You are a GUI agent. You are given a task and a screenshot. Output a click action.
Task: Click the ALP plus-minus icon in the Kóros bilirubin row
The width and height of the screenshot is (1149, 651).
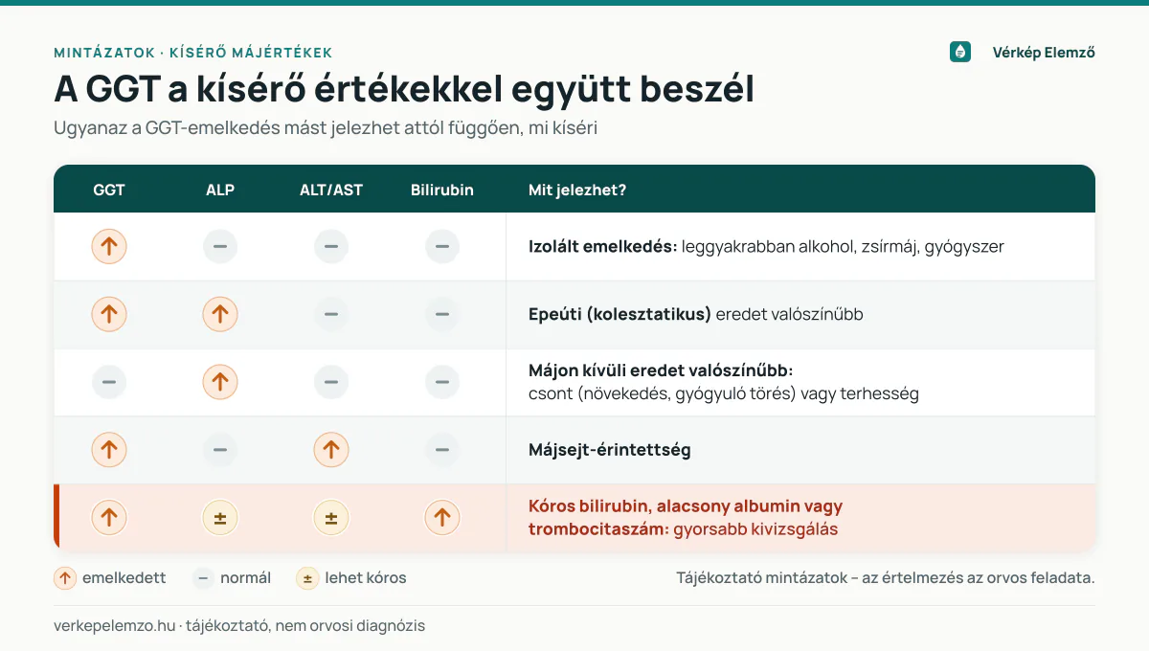[x=220, y=518]
